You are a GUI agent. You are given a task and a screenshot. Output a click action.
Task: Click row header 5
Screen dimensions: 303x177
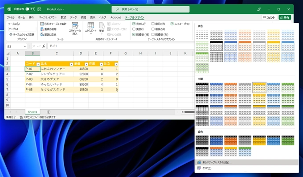point(7,79)
